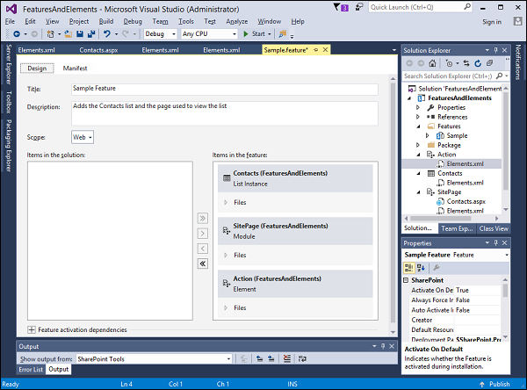Image resolution: width=527 pixels, height=390 pixels.
Task: Open the Any CPU platform dropdown
Action: [209, 34]
